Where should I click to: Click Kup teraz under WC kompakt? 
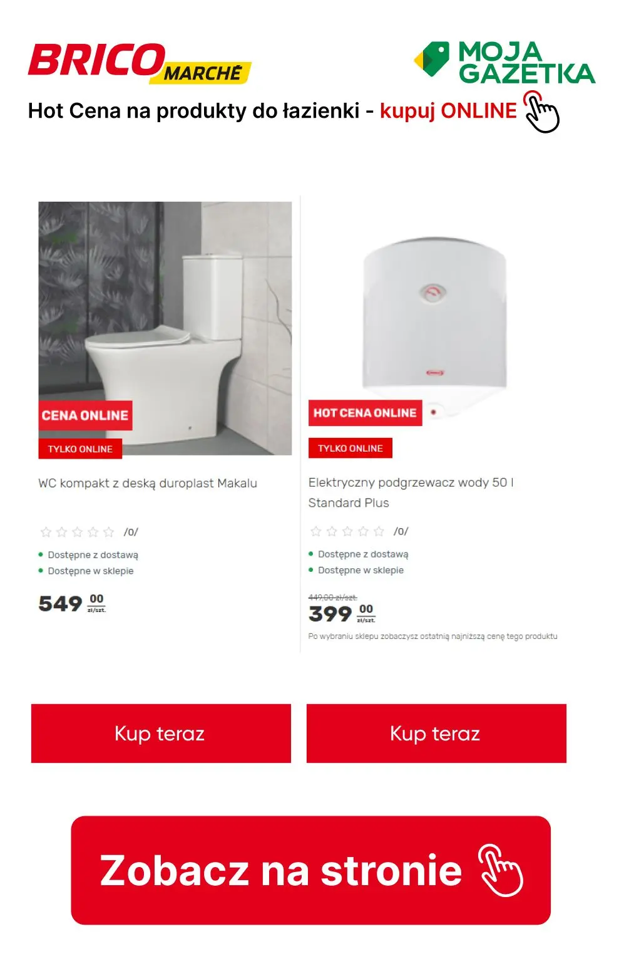click(x=161, y=734)
